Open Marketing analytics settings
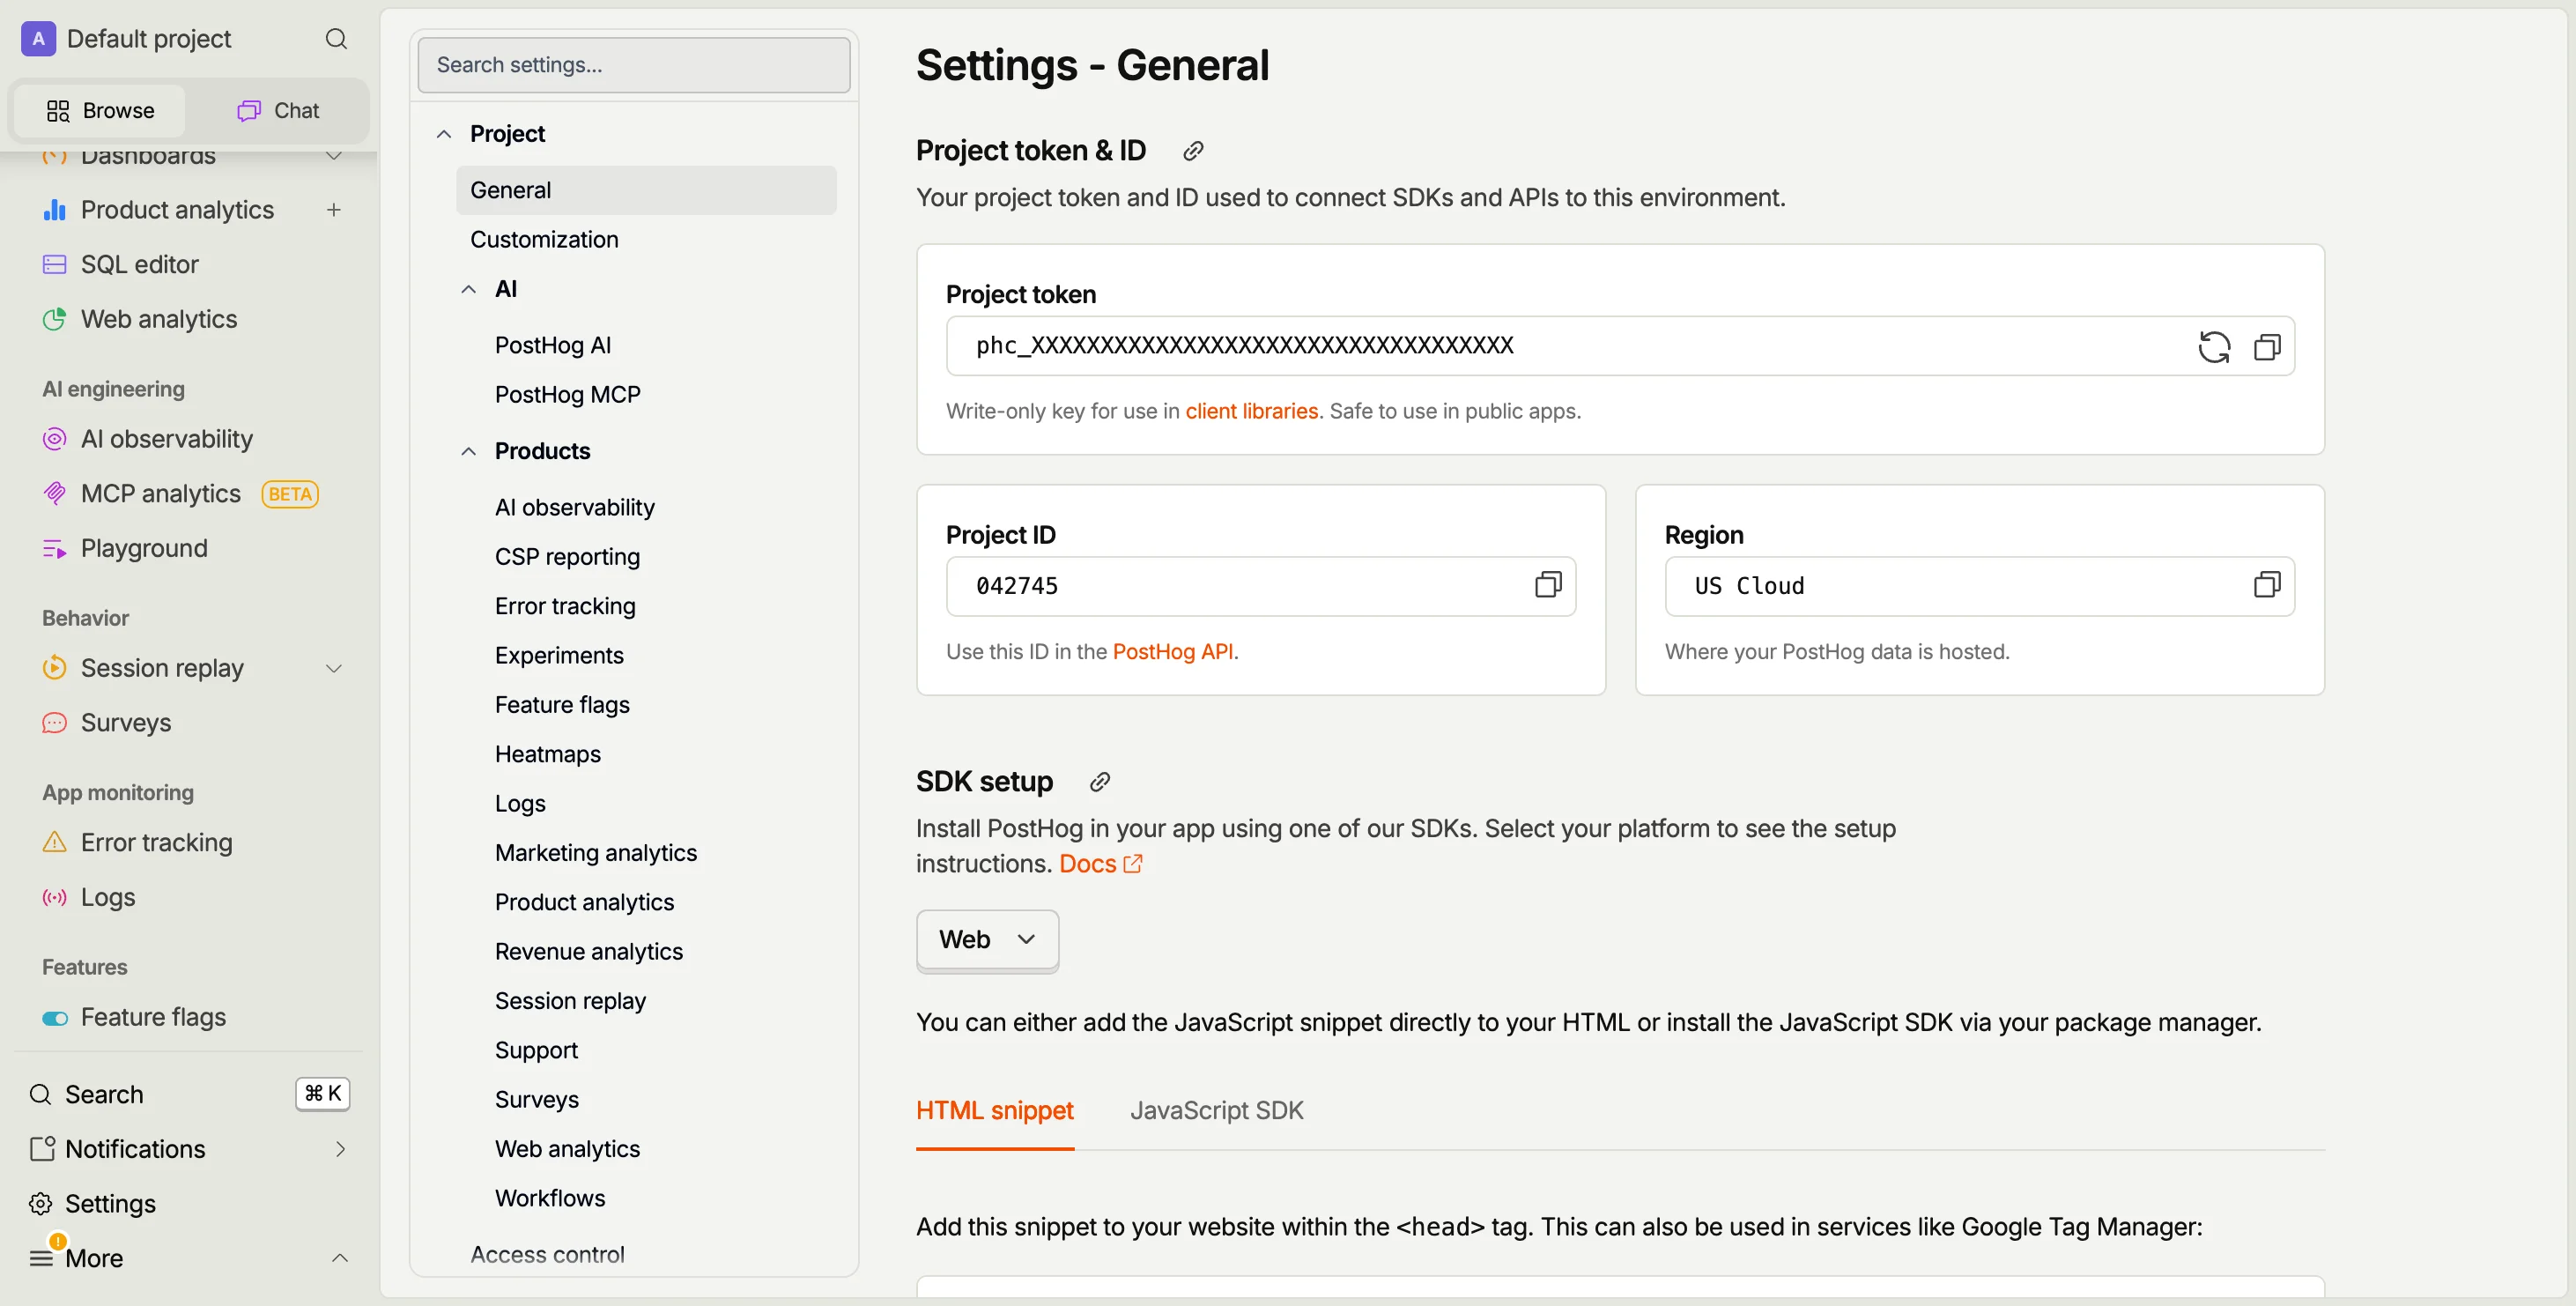 point(596,853)
